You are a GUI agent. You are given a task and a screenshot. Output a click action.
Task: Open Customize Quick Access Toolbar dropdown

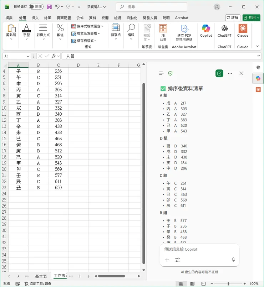coord(79,7)
